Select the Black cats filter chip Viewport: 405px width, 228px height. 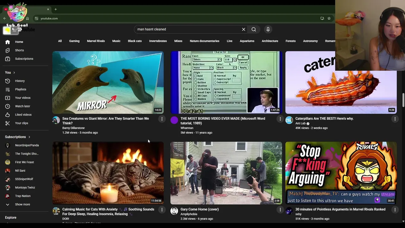(x=135, y=41)
